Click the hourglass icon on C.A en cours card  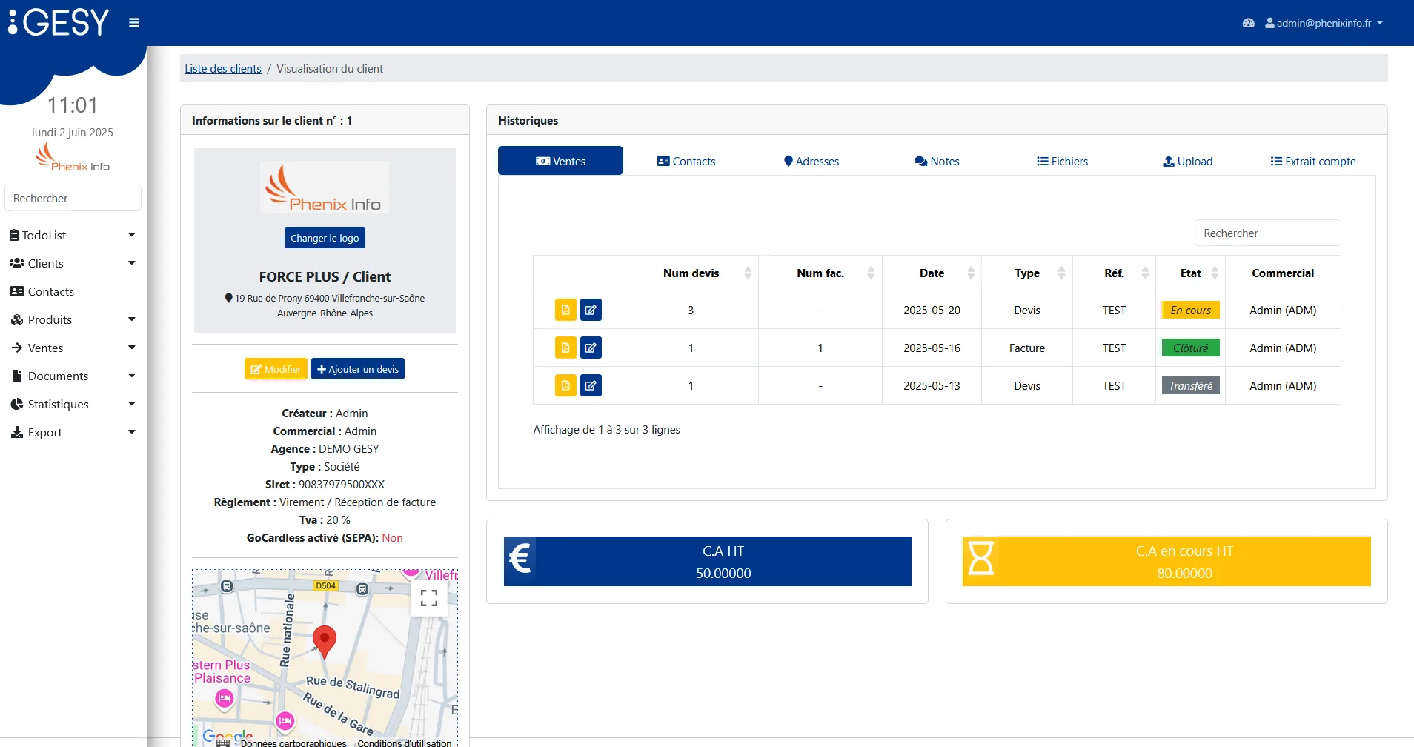point(981,559)
